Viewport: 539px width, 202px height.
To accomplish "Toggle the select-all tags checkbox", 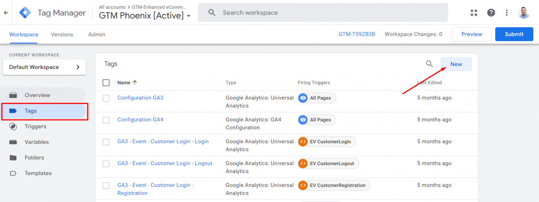I will point(106,83).
